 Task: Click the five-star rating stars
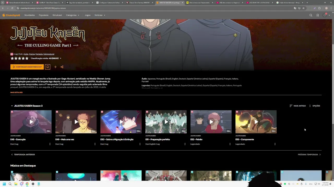[19, 58]
